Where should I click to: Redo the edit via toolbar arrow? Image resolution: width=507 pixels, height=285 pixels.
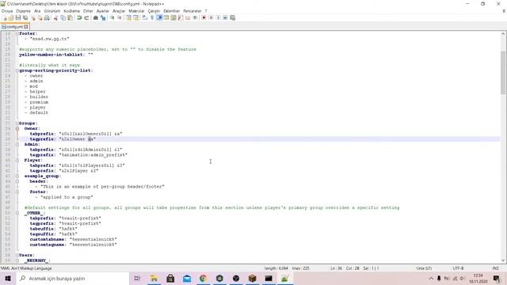pos(86,17)
